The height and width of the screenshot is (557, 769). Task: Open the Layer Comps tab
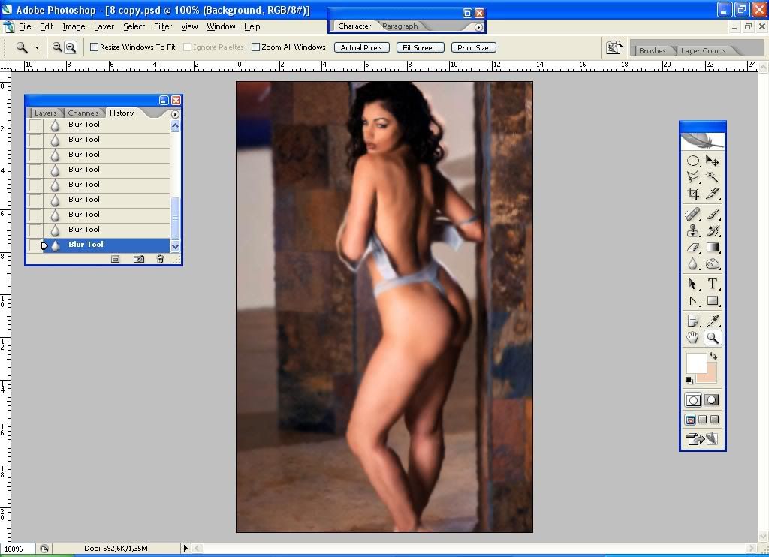[703, 50]
